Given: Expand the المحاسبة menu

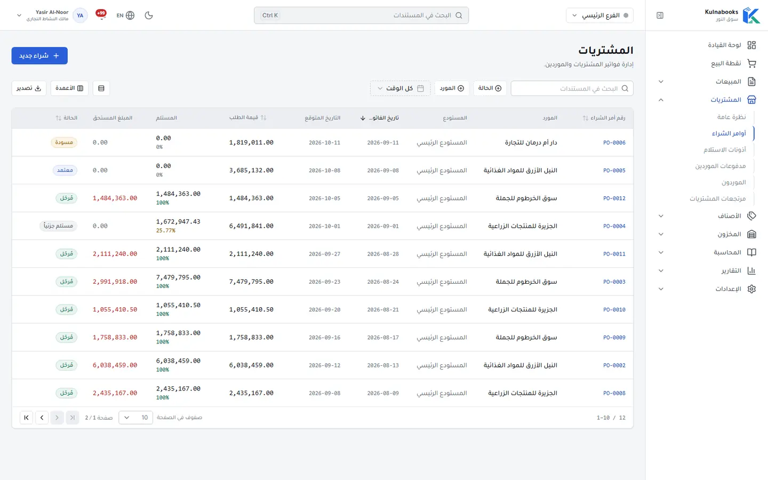Looking at the screenshot, I should point(707,252).
